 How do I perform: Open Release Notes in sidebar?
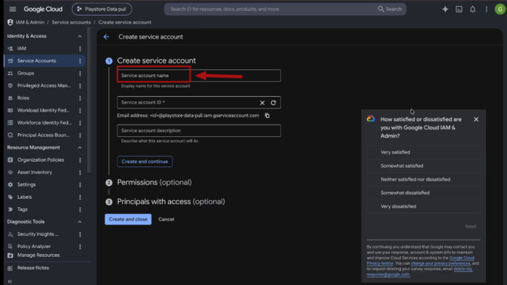pos(33,268)
